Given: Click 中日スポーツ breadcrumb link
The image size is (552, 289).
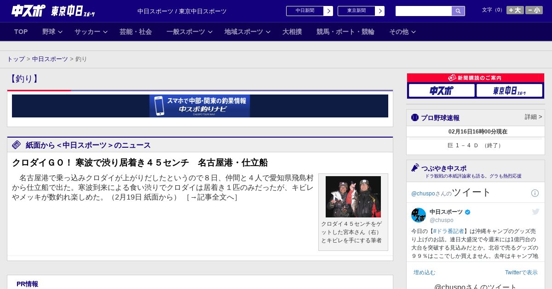Looking at the screenshot, I should (x=50, y=59).
